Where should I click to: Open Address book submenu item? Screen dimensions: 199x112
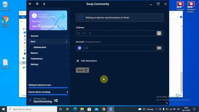tap(49, 47)
